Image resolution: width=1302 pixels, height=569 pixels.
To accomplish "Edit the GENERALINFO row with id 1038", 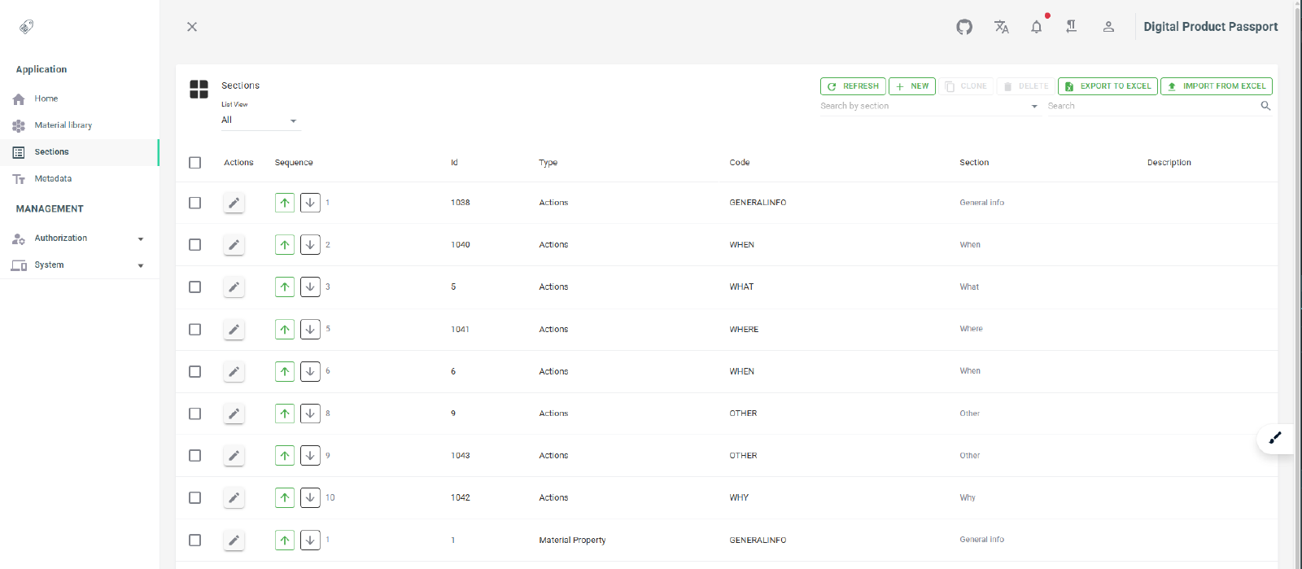I will (x=234, y=203).
